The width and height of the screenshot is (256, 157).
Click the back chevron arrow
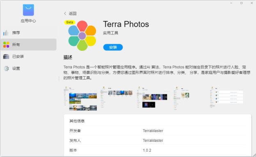pyautogui.click(x=65, y=14)
